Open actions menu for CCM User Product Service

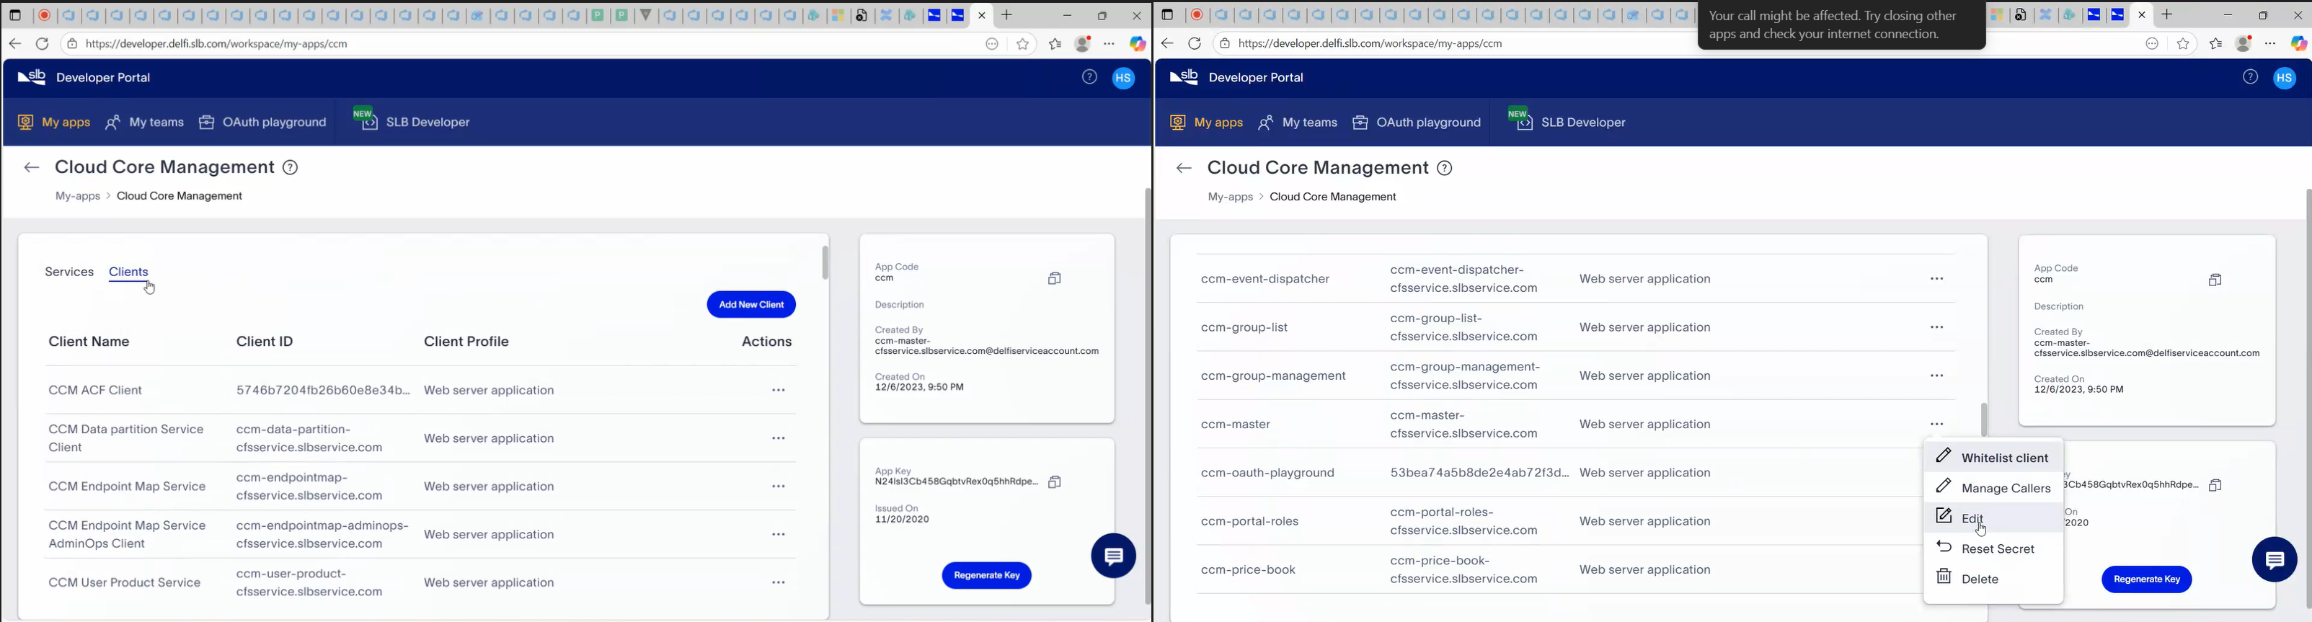[779, 583]
